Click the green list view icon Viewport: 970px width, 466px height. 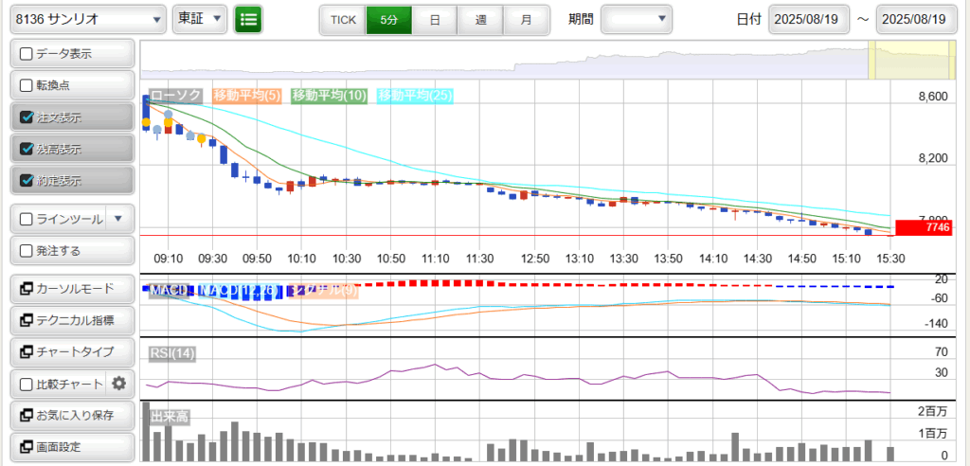coord(248,19)
